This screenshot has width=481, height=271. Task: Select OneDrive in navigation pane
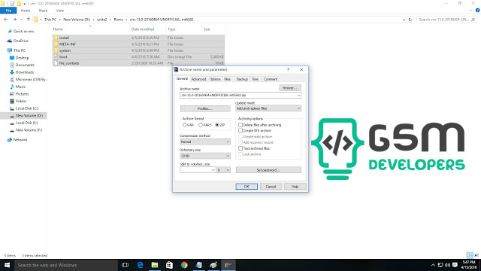(x=20, y=41)
